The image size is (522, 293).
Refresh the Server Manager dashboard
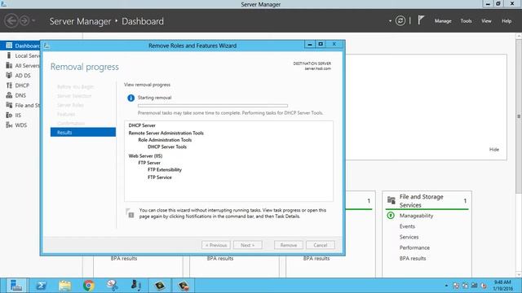(x=400, y=21)
